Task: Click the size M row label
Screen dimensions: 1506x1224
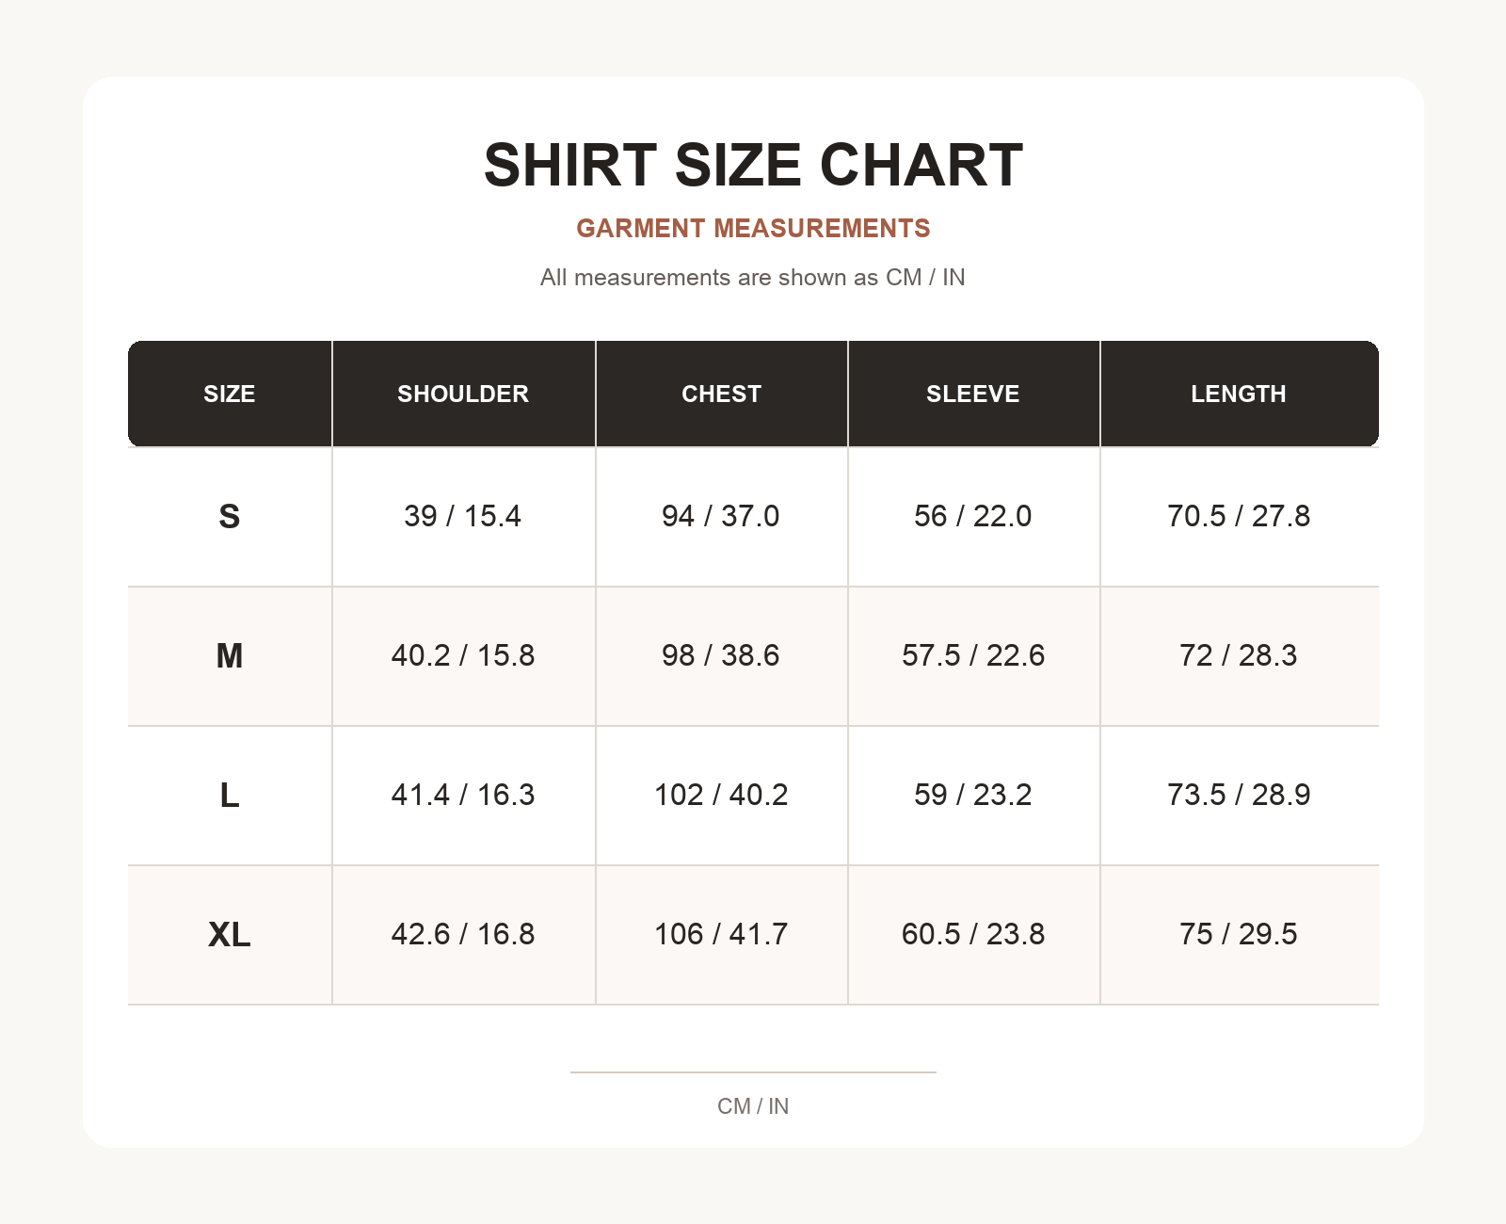Action: click(x=230, y=655)
